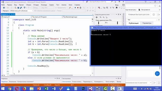Undo the last edit
The width and height of the screenshot is (162, 91).
[x=24, y=8]
